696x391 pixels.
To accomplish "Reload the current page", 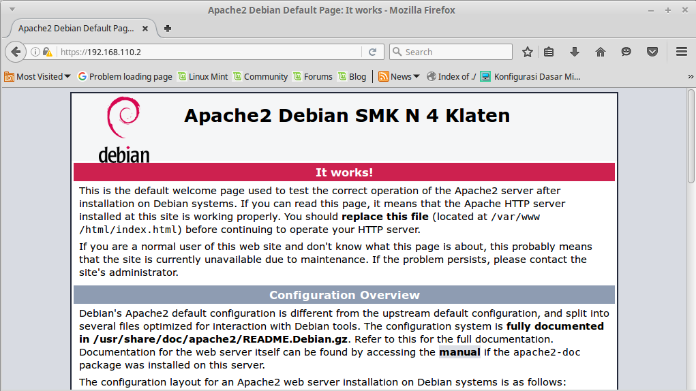I will pyautogui.click(x=373, y=52).
